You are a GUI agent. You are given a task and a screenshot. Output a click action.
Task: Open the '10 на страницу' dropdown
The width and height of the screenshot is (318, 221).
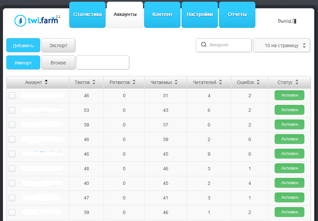[282, 45]
